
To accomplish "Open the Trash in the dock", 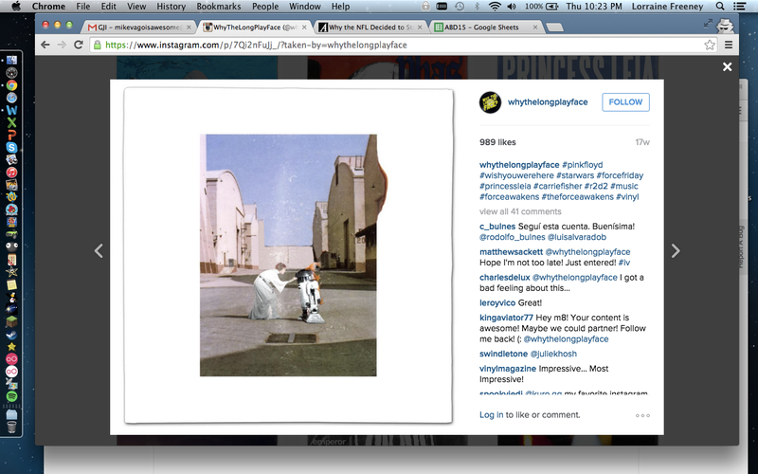I will [11, 428].
